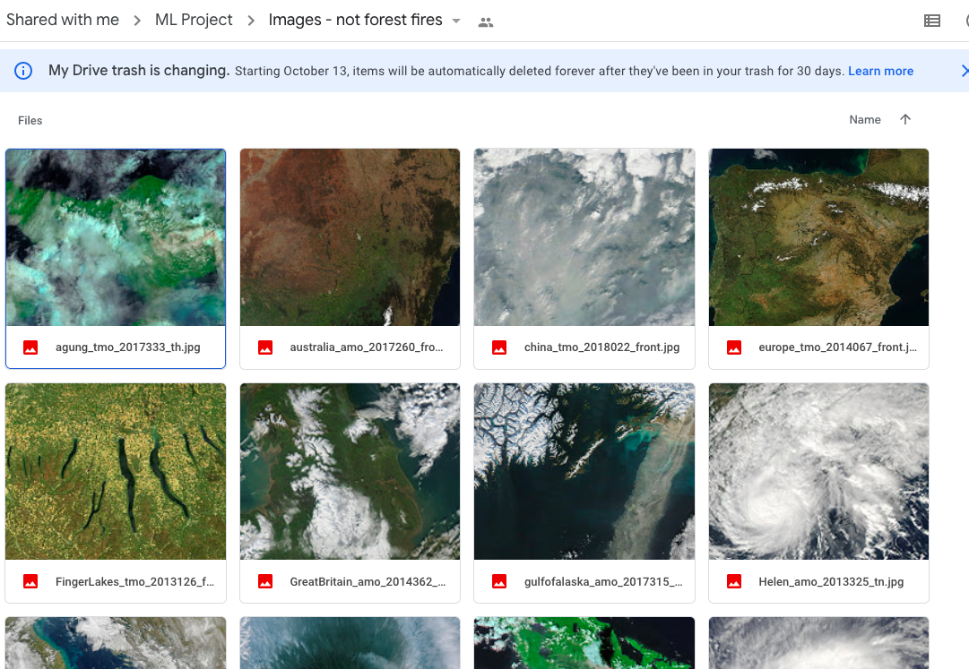Click the shared folder people icon

pos(486,22)
